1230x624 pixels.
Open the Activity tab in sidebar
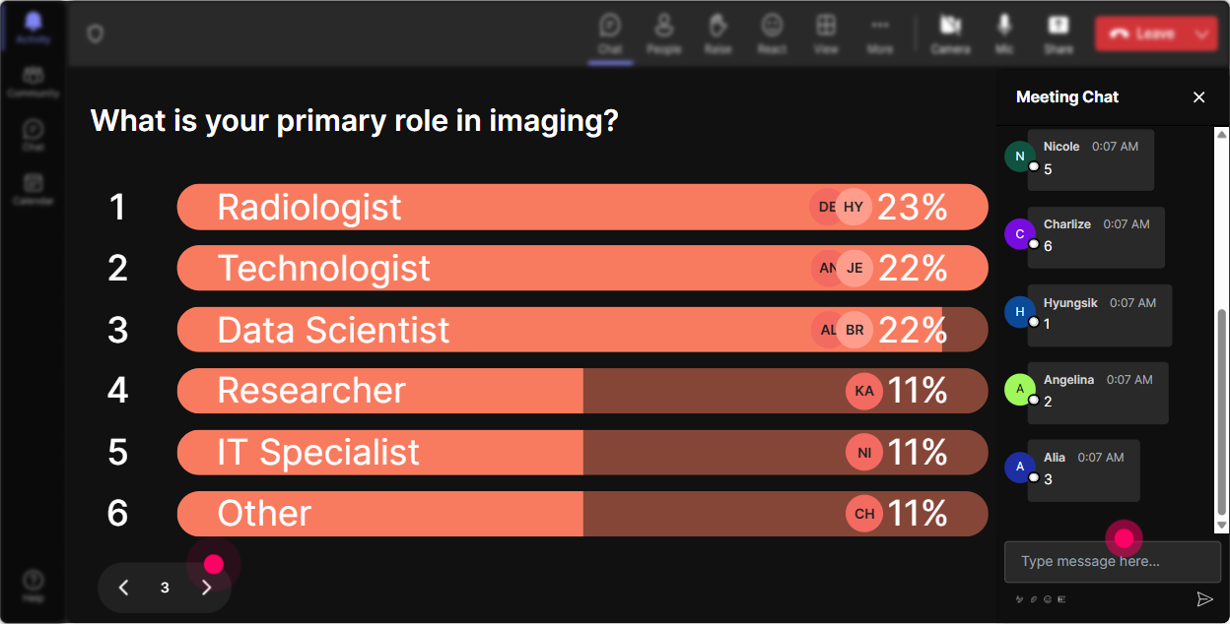pos(34,27)
